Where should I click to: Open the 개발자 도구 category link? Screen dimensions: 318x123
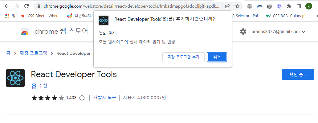(x=105, y=98)
